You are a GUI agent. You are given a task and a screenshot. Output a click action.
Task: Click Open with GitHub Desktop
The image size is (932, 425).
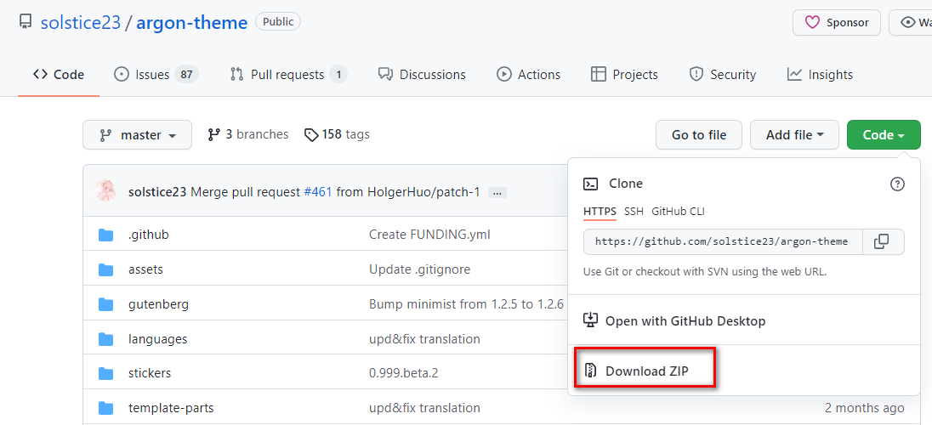674,321
